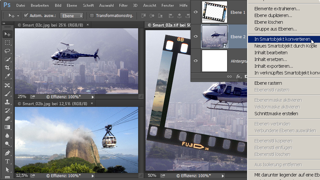Click 25% zoom field in Smart_02c
This screenshot has width=320, height=180.
pyautogui.click(x=22, y=97)
